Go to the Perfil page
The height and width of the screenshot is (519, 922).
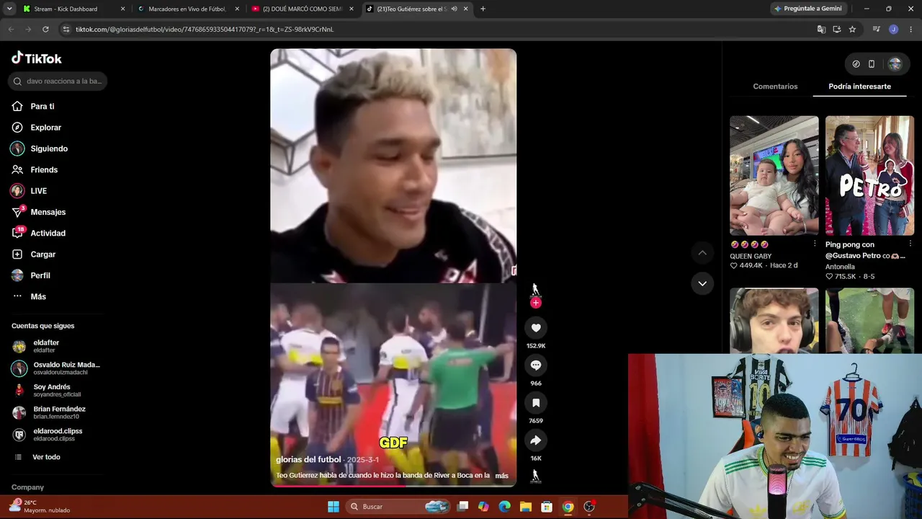(x=40, y=276)
